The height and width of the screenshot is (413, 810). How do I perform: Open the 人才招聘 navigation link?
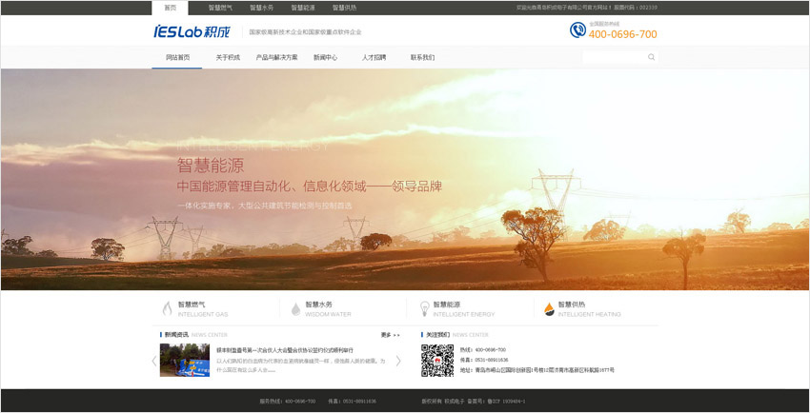374,58
